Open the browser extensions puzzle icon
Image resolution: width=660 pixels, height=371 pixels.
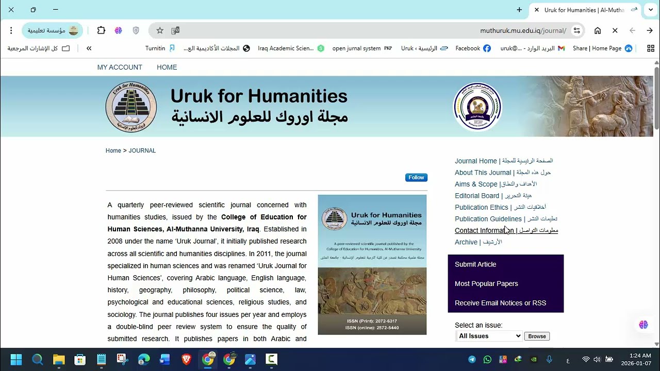(x=102, y=30)
